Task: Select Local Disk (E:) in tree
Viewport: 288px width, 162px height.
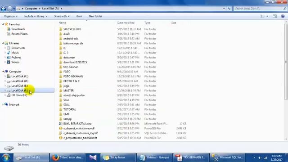Action: (x=20, y=85)
